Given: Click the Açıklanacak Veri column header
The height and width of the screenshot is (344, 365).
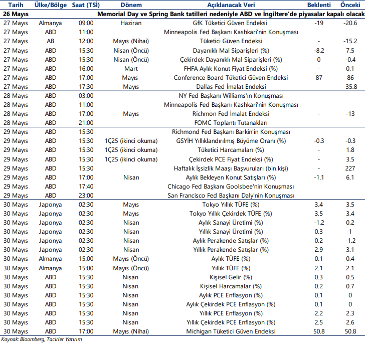Looking at the screenshot, I should click(x=231, y=5).
